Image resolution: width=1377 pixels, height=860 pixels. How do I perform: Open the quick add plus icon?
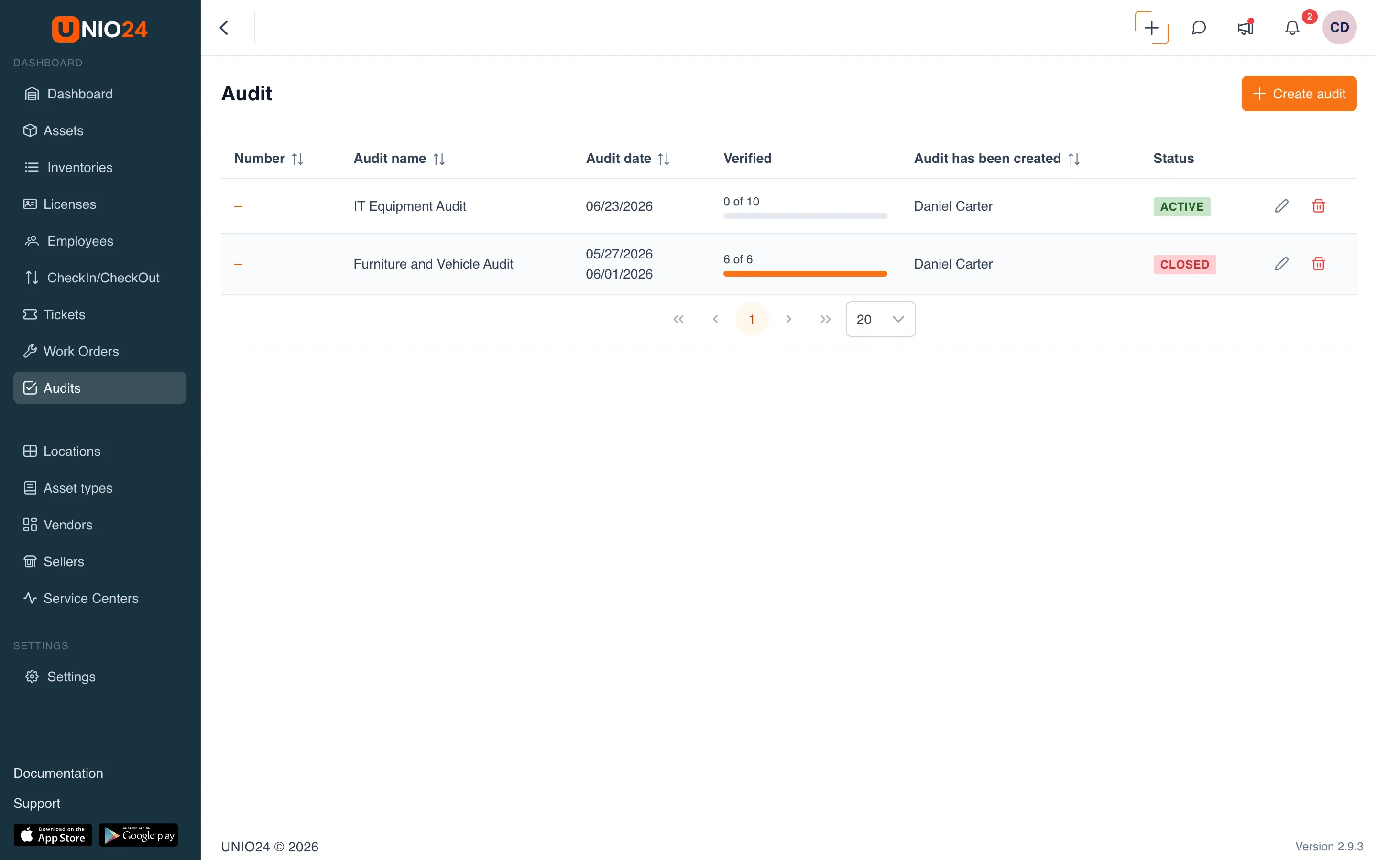1151,28
